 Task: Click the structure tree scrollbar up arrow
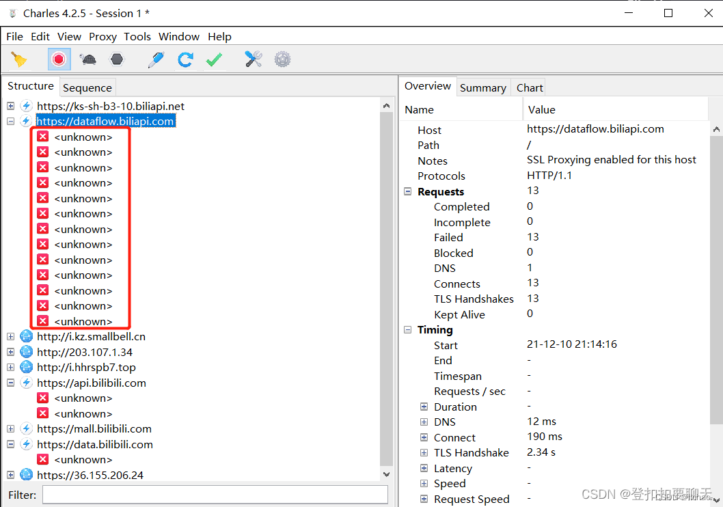point(386,105)
